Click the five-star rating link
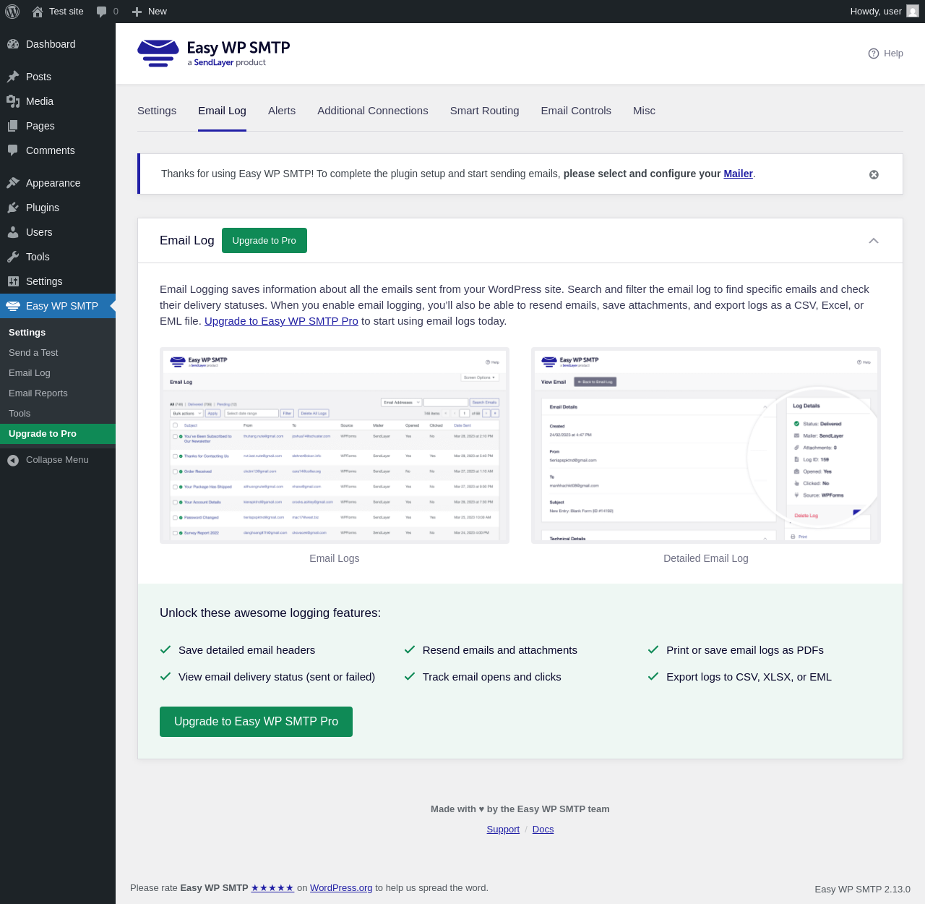 [272, 888]
